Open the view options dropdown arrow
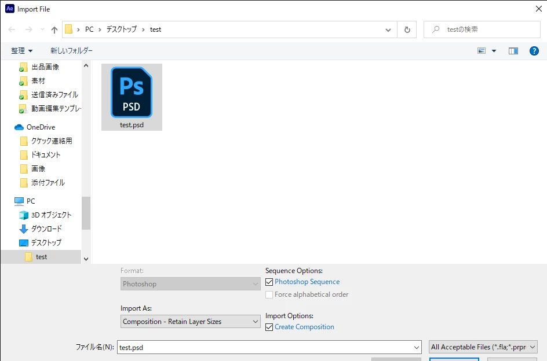547x361 pixels. [494, 51]
